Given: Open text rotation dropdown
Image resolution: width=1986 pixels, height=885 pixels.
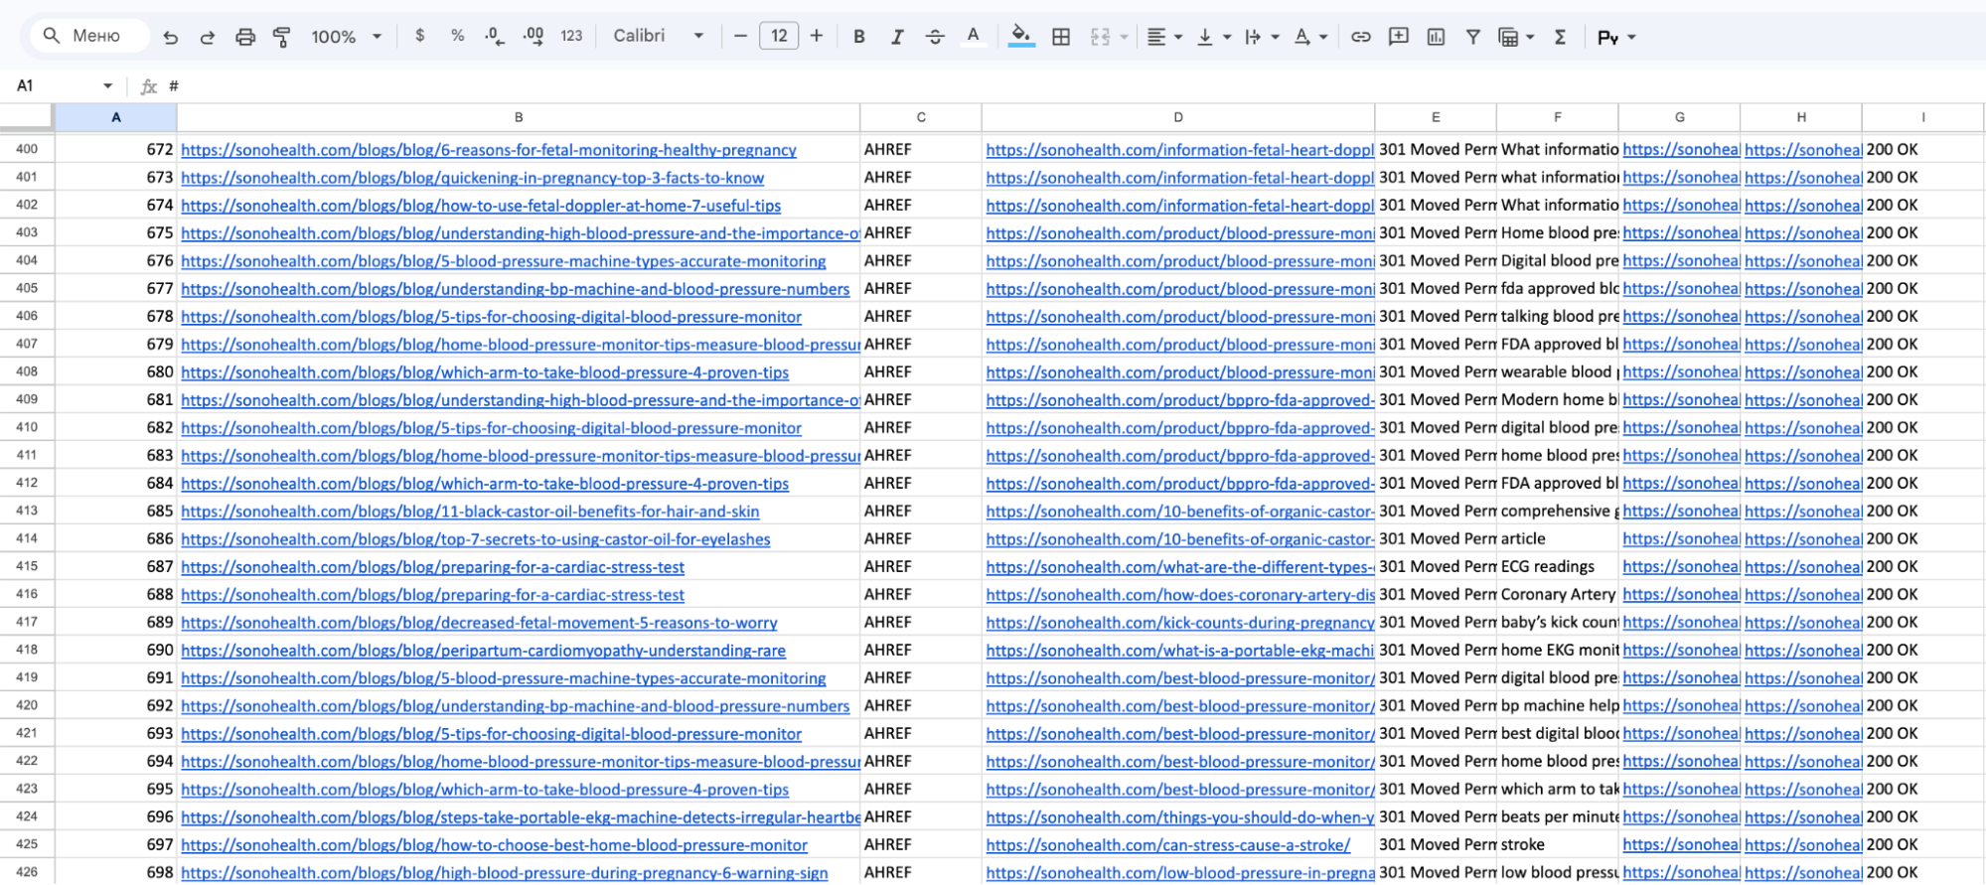Looking at the screenshot, I should 1310,37.
